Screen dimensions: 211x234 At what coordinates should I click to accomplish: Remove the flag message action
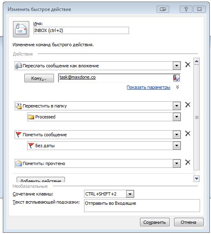pos(188,133)
